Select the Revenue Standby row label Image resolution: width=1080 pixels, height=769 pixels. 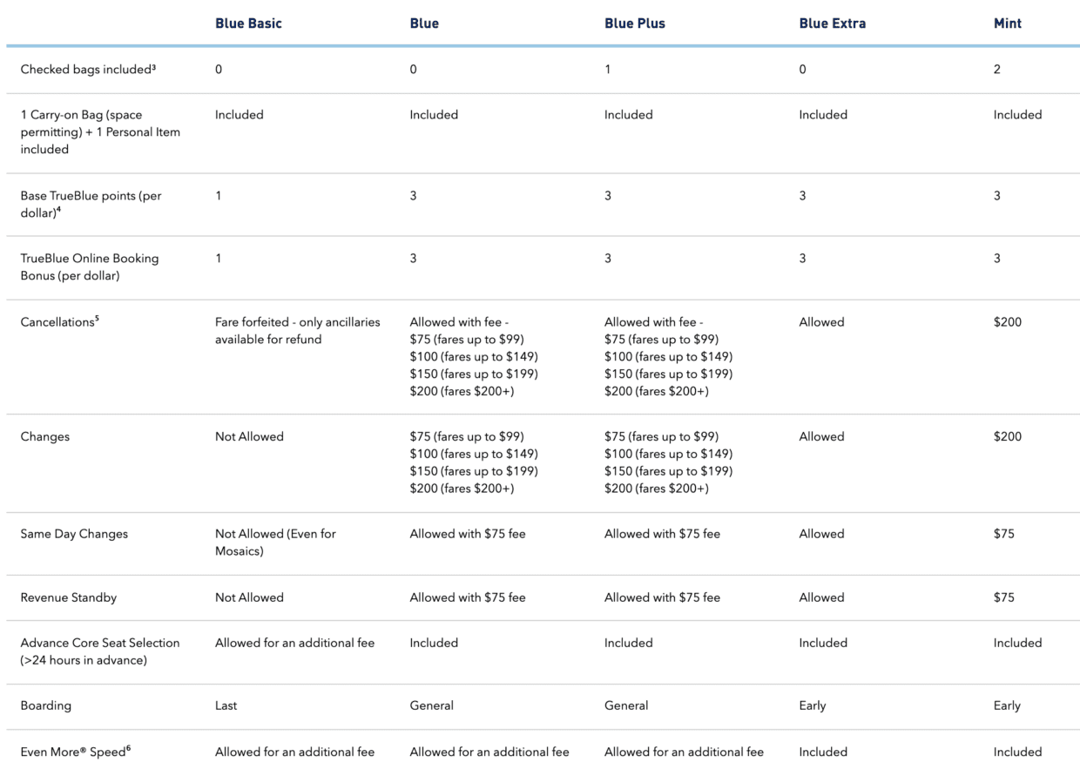coord(68,597)
